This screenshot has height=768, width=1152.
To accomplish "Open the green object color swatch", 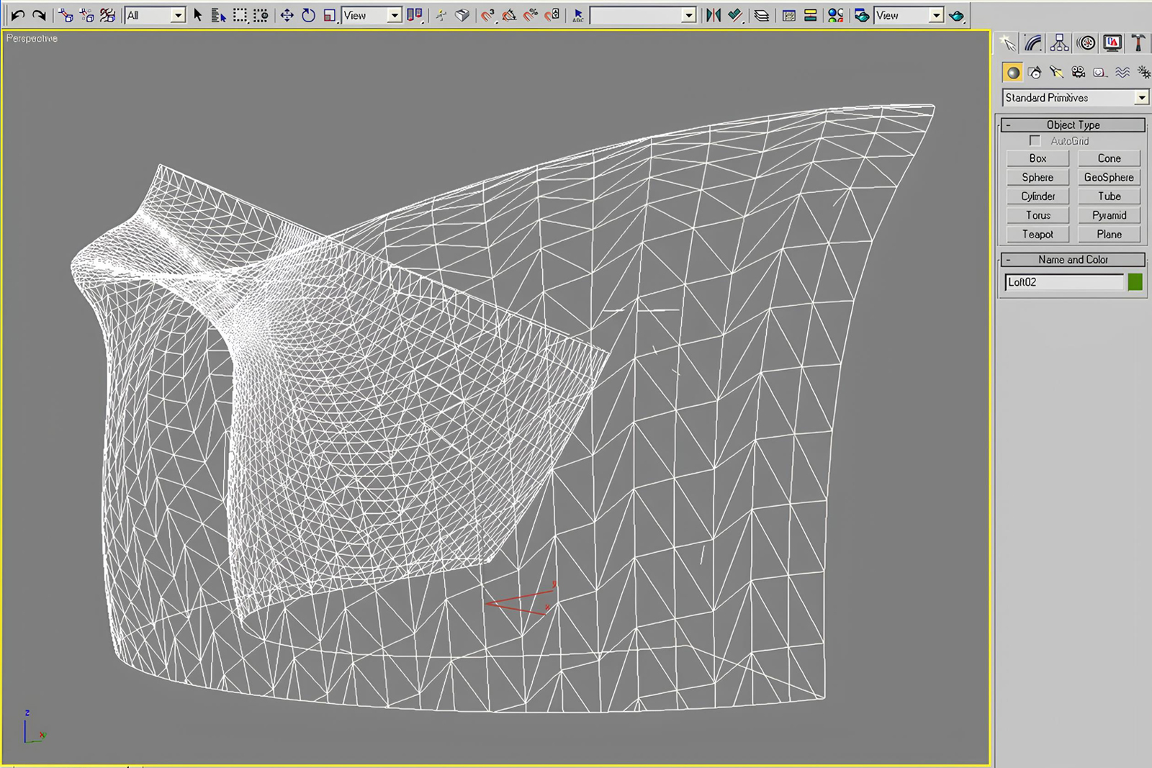I will point(1135,282).
